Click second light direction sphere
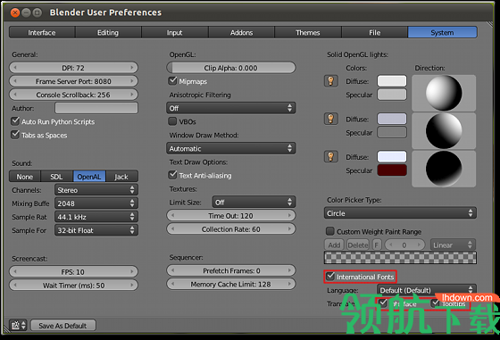This screenshot has width=500, height=340. [x=444, y=130]
